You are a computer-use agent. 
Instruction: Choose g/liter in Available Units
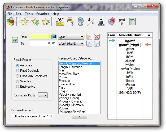(x=130, y=49)
